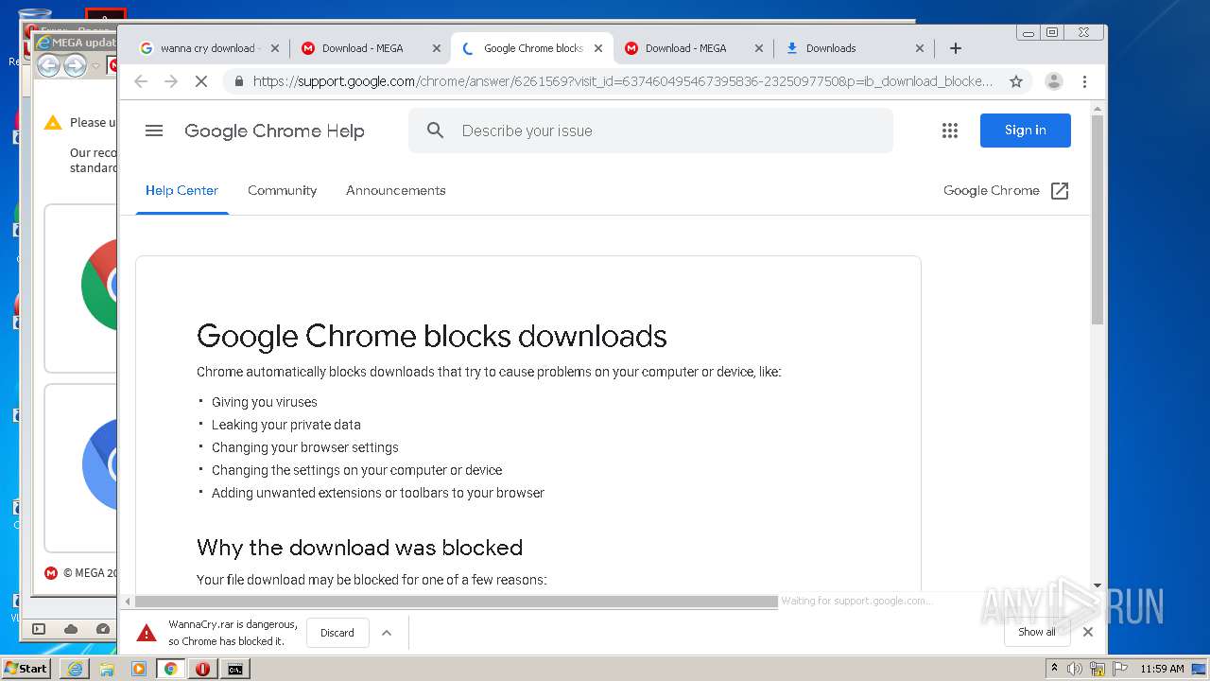This screenshot has height=681, width=1210.
Task: Click the Why the download was blocked heading
Action: (359, 548)
